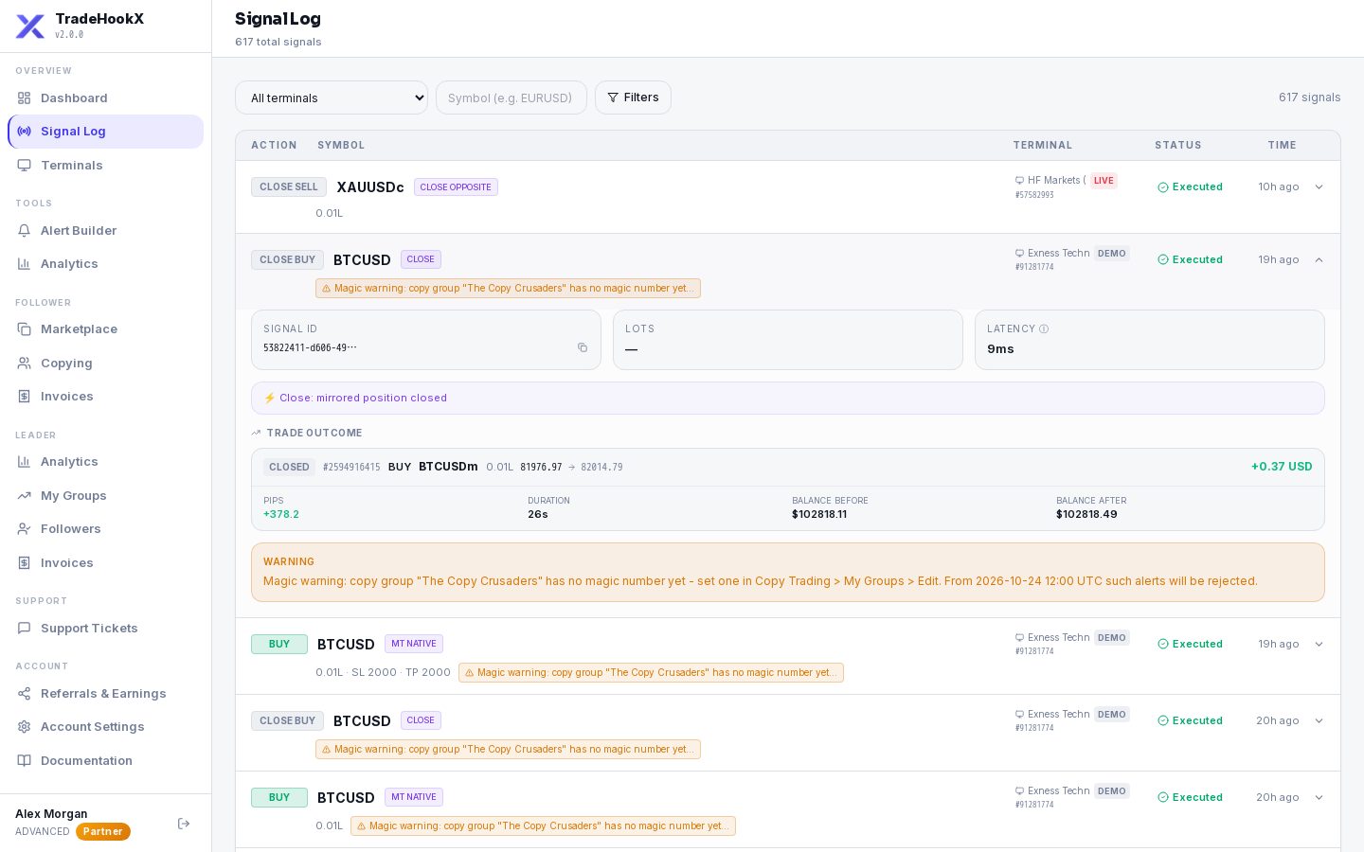Click the Leader Invoices icon

tap(25, 562)
